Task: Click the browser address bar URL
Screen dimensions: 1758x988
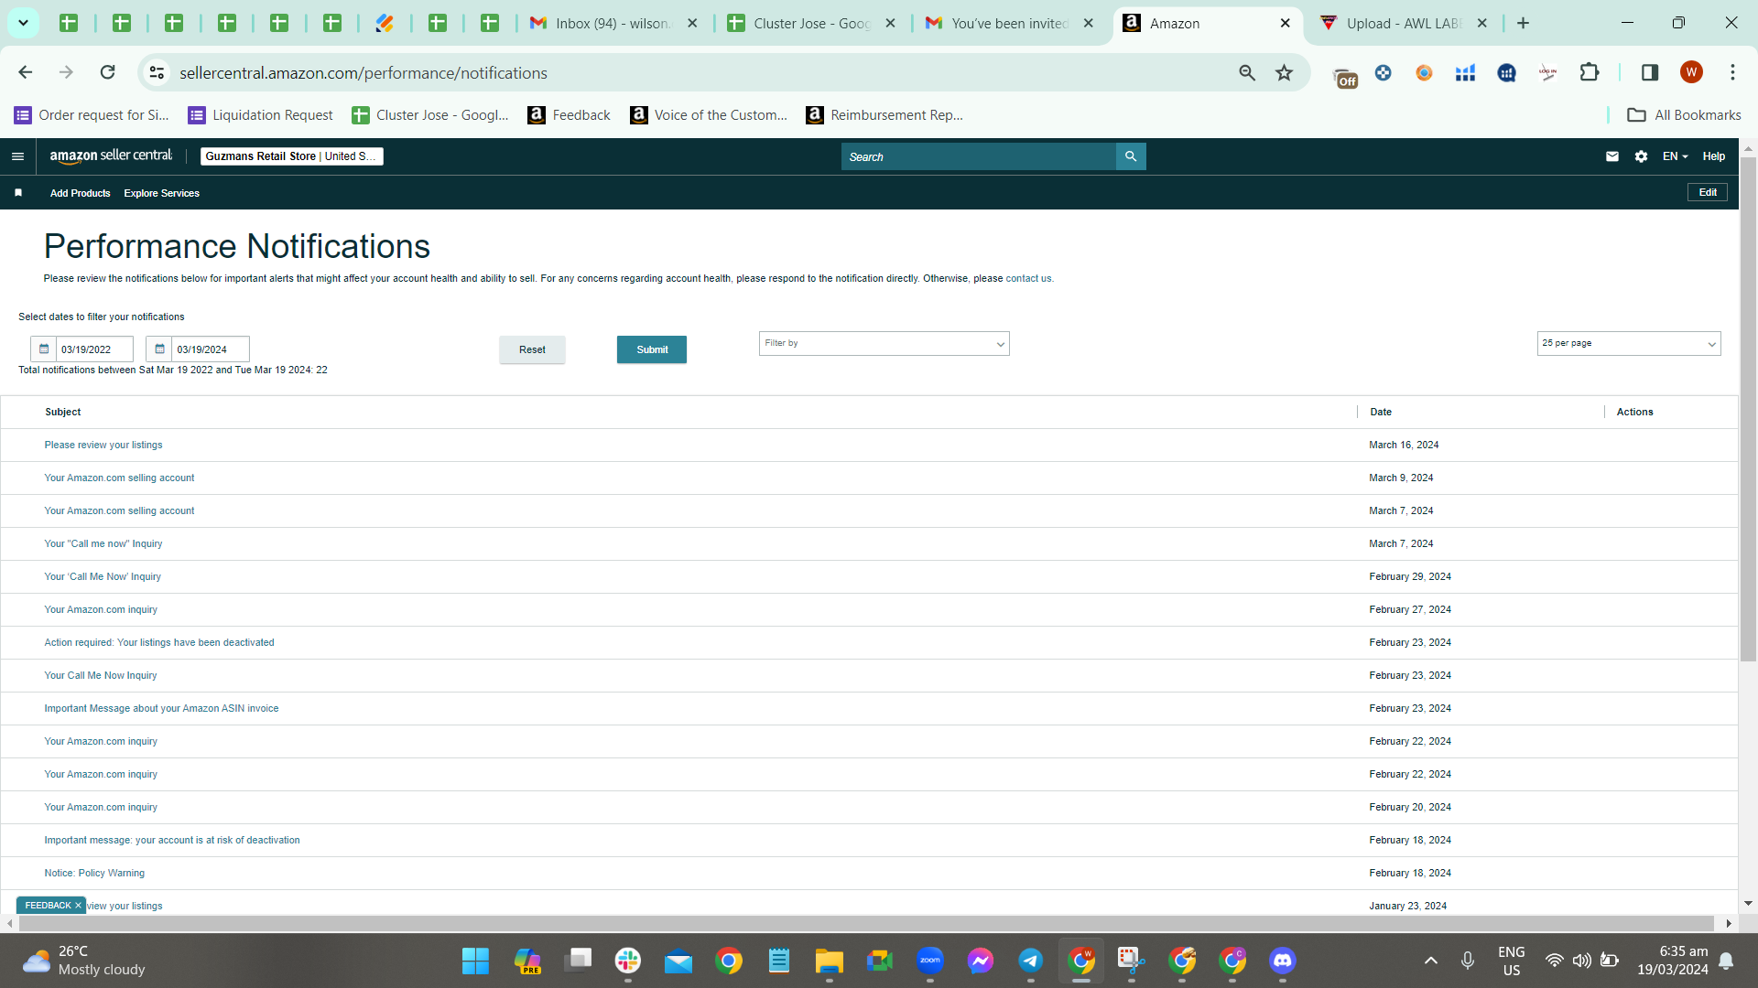Action: [364, 72]
